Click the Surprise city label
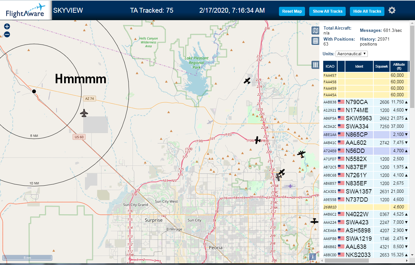Screen dimensions: 415x265 point(154,220)
